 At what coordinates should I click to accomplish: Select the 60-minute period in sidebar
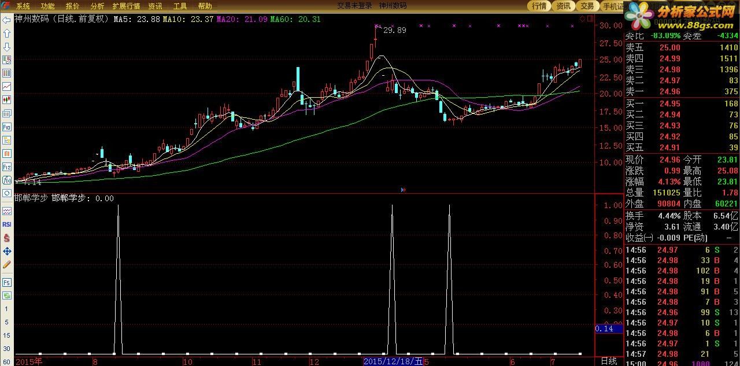tap(7, 362)
